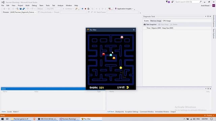Pause the debugging session
This screenshot has width=216, height=121.
tap(82, 9)
